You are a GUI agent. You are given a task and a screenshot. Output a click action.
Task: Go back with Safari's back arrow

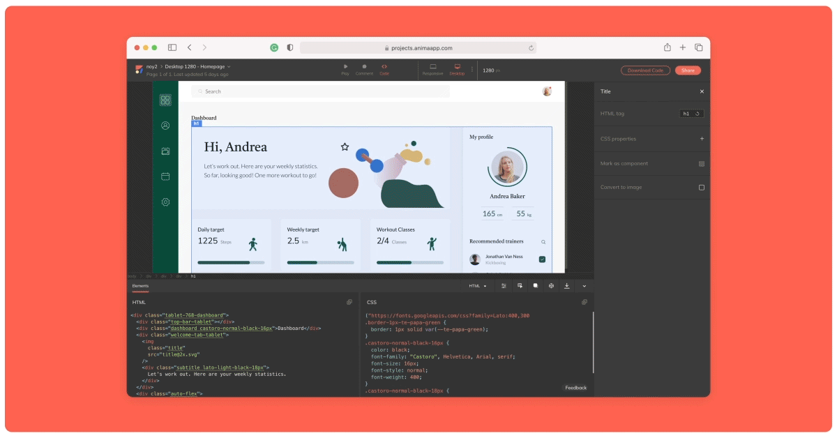(189, 47)
